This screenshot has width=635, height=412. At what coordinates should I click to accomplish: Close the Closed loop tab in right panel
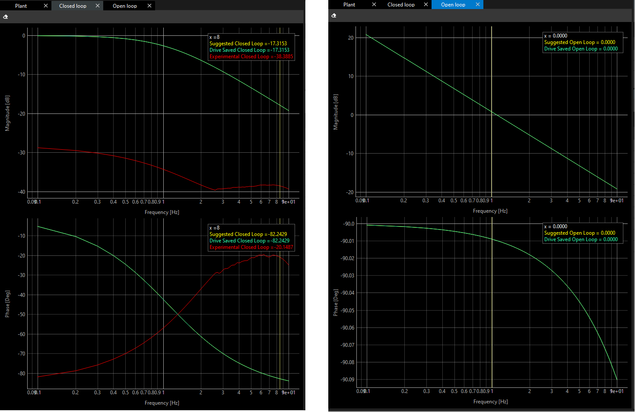point(426,4)
